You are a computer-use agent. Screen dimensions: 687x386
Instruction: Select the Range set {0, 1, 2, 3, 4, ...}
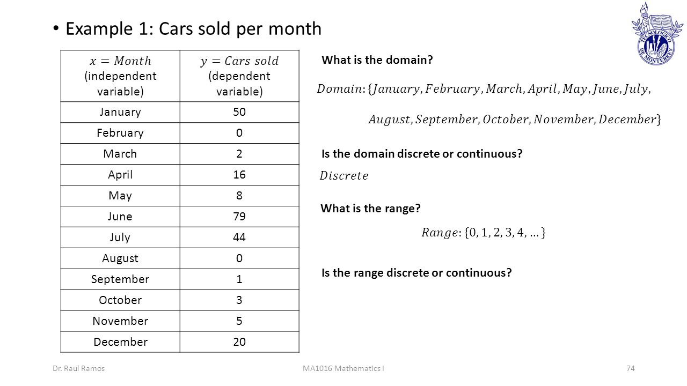484,232
